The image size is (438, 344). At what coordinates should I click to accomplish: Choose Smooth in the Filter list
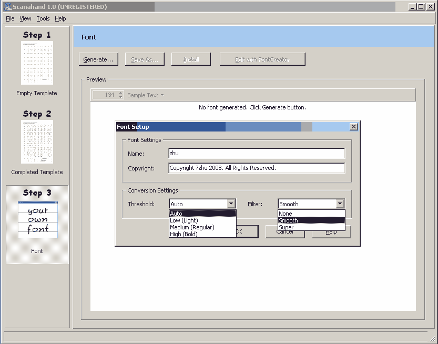click(x=311, y=220)
